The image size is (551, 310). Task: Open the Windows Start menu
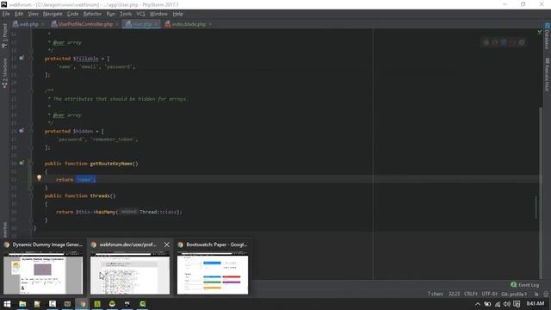click(x=7, y=304)
